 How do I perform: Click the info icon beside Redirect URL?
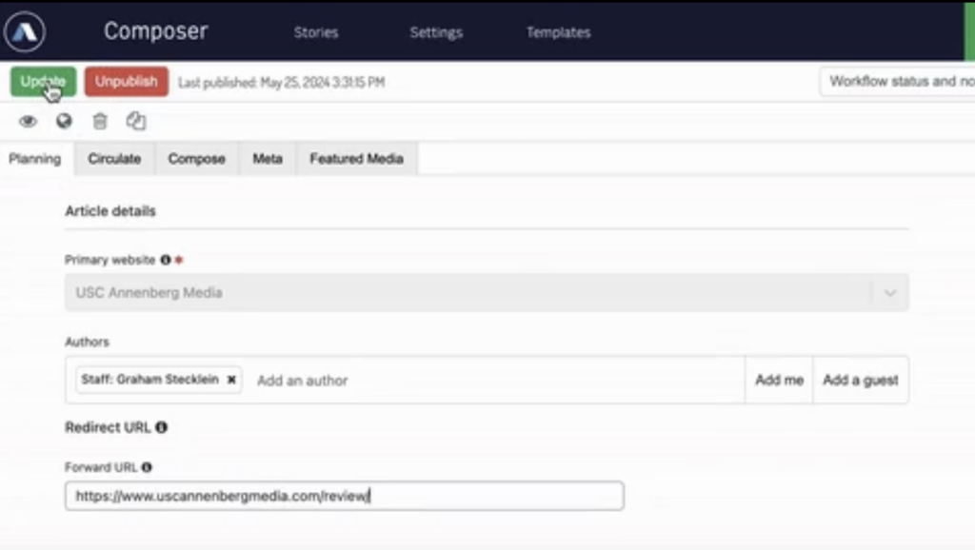162,427
